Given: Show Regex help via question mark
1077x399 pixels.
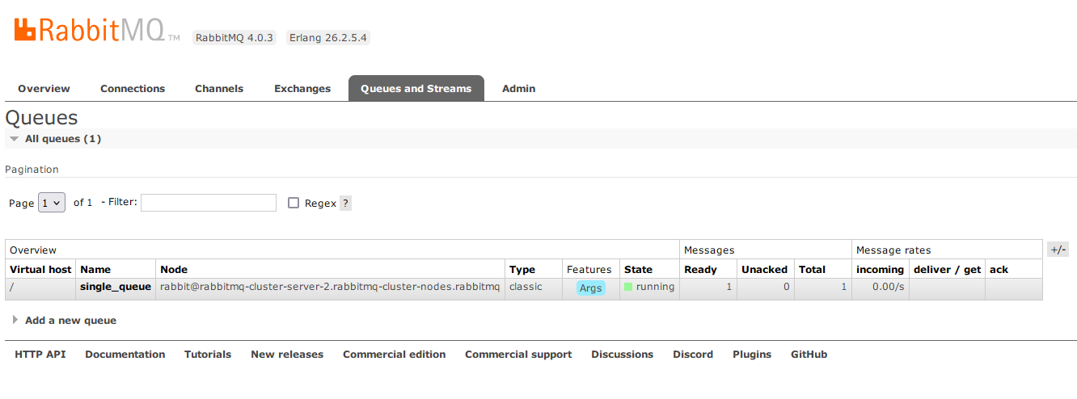Looking at the screenshot, I should 345,204.
